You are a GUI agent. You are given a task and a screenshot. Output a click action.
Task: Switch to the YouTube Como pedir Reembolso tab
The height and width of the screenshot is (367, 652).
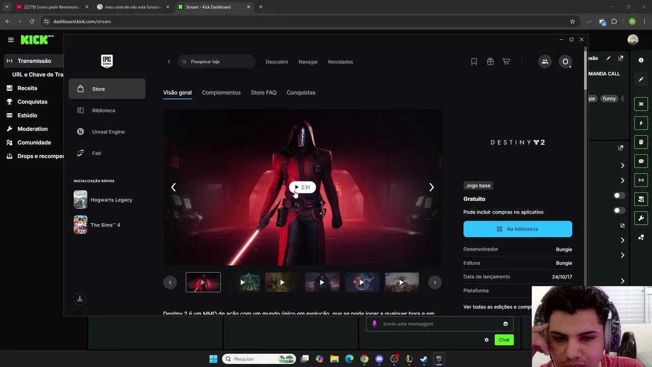pyautogui.click(x=52, y=7)
